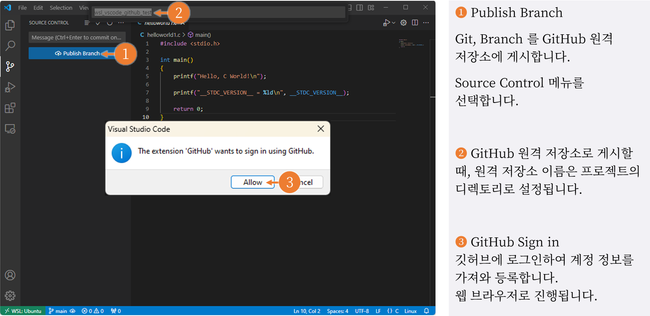Click the view-as-tree icon in Source Control header
This screenshot has height=316, width=650.
pyautogui.click(x=87, y=23)
